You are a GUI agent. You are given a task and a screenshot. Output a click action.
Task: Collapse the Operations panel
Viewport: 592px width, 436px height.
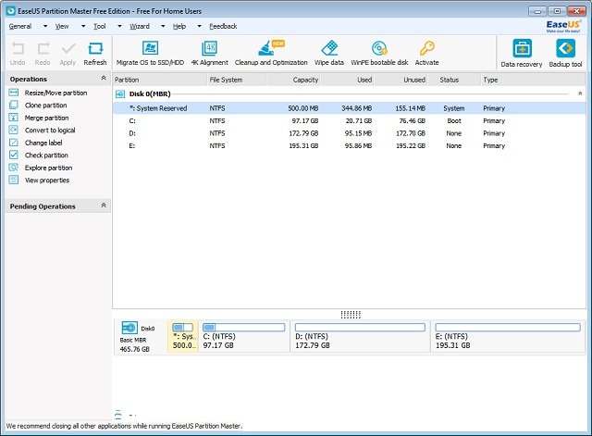pyautogui.click(x=104, y=78)
